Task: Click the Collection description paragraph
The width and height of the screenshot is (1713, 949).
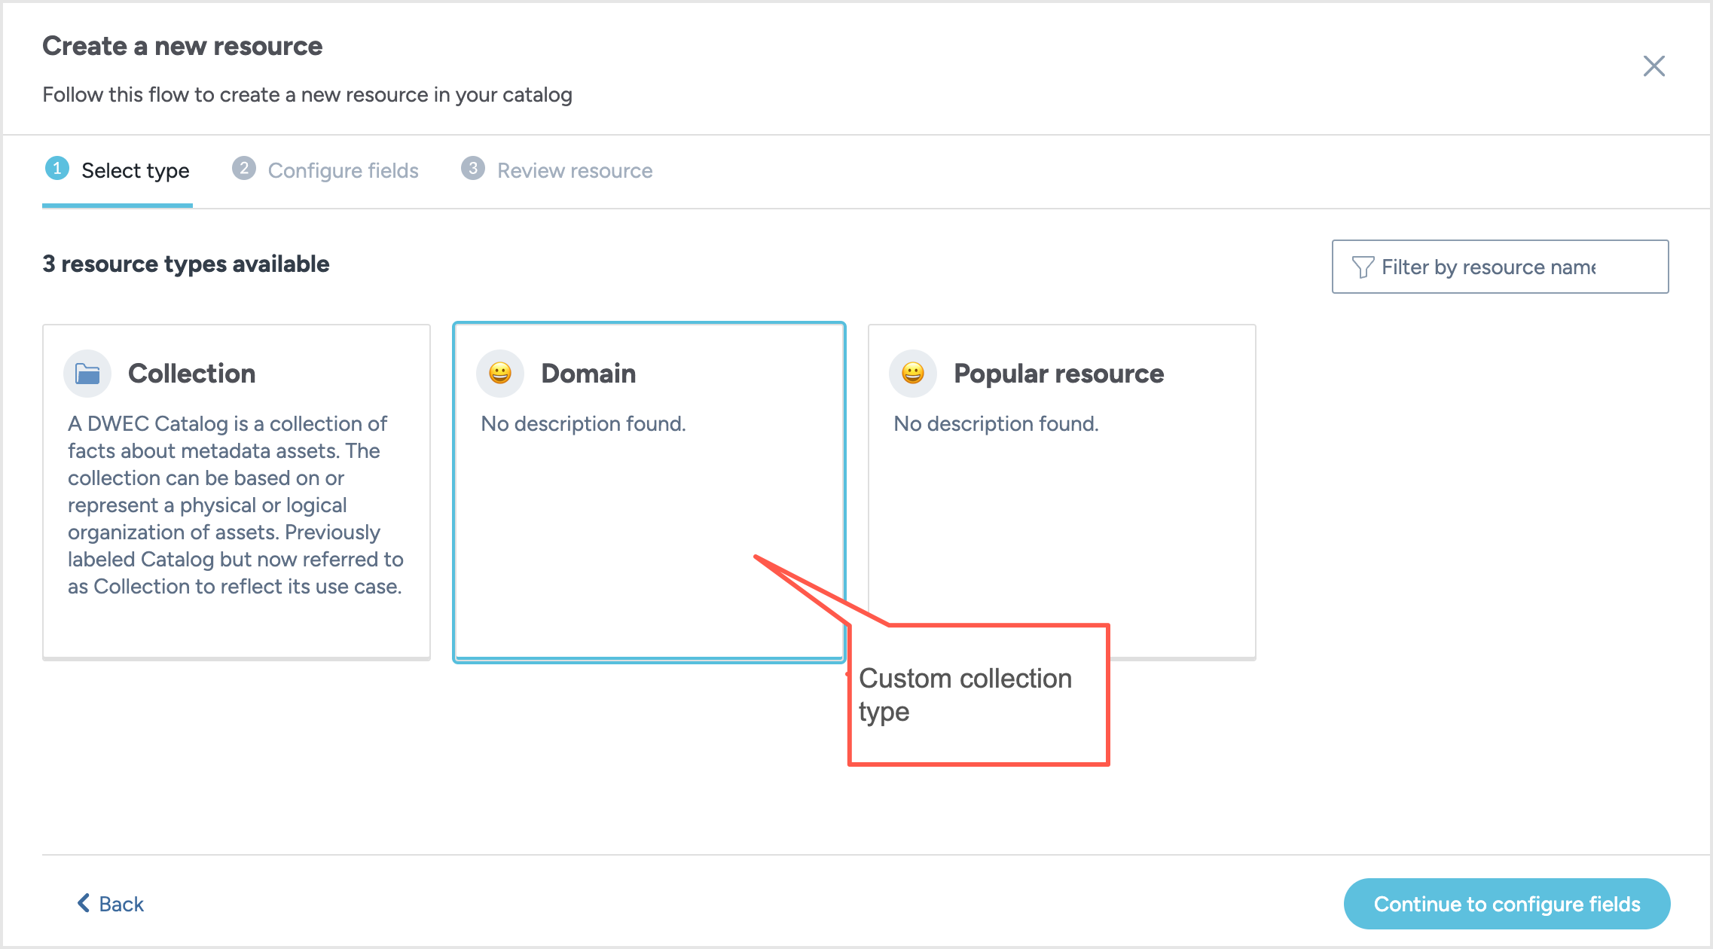Action: [236, 505]
